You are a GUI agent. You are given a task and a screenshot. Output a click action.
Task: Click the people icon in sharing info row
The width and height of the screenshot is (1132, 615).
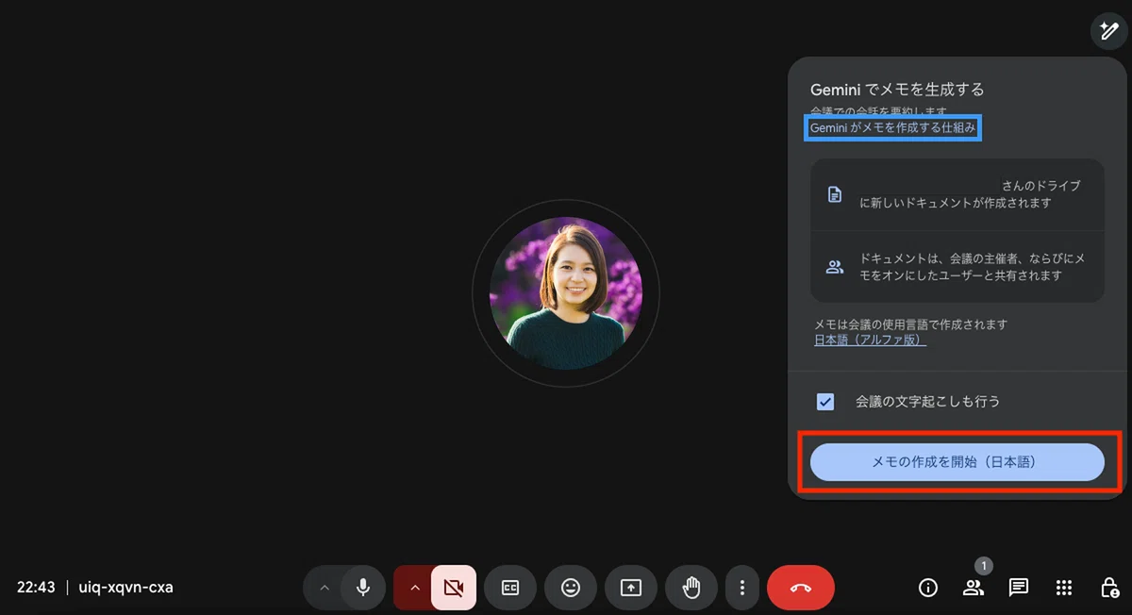pos(834,267)
